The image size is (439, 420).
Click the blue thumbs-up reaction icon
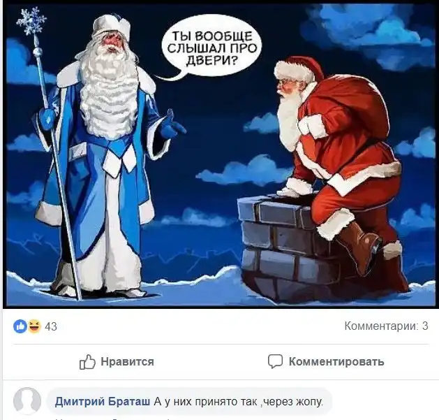click(20, 326)
